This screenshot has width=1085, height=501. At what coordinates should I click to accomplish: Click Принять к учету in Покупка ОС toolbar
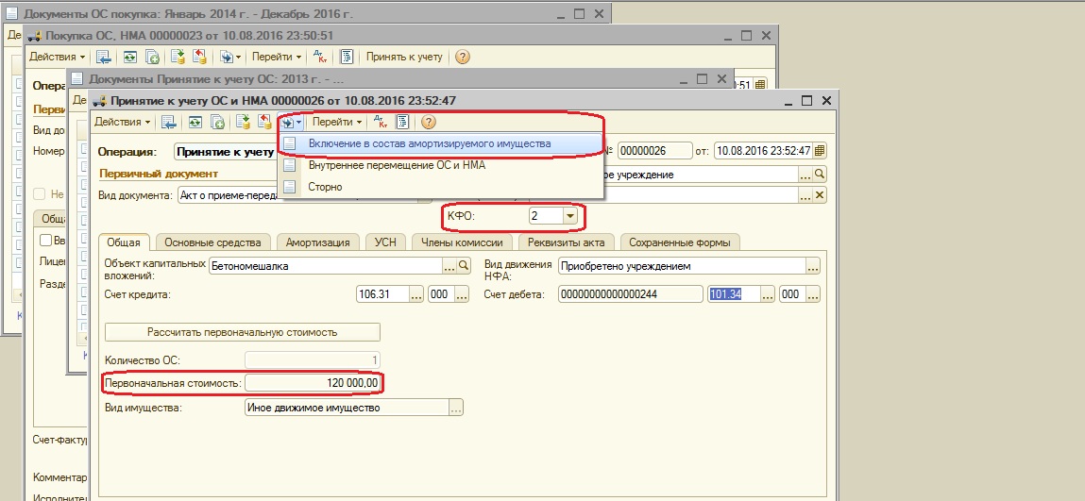pyautogui.click(x=404, y=57)
